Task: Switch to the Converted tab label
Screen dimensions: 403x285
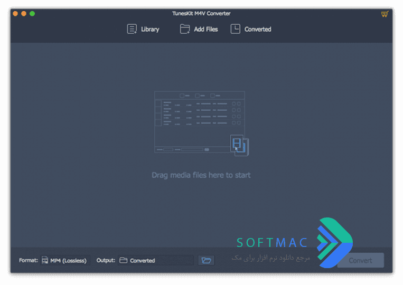Action: 258,29
